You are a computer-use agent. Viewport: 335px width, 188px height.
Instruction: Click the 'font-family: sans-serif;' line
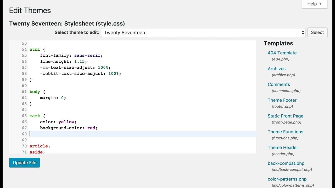click(x=71, y=55)
